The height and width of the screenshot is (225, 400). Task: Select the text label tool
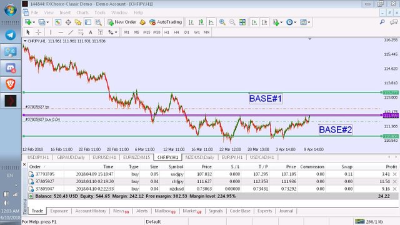(x=101, y=32)
